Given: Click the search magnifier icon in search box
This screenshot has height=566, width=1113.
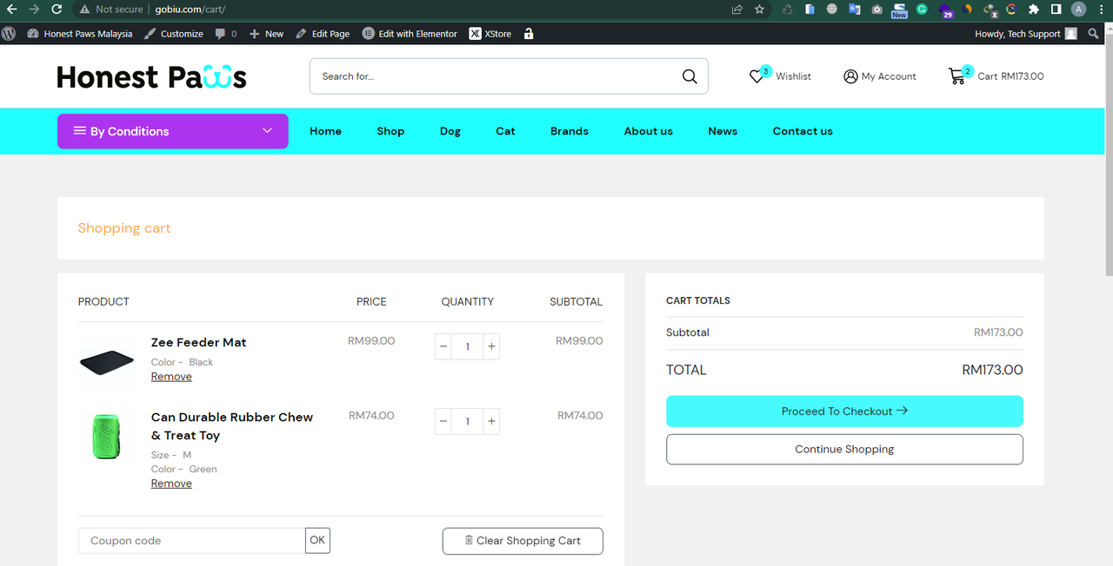Looking at the screenshot, I should [690, 76].
